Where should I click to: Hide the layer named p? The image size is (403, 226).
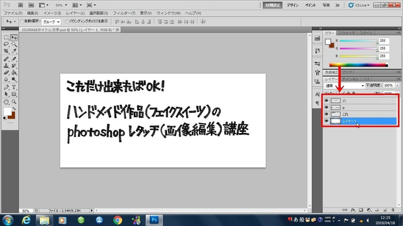326,107
